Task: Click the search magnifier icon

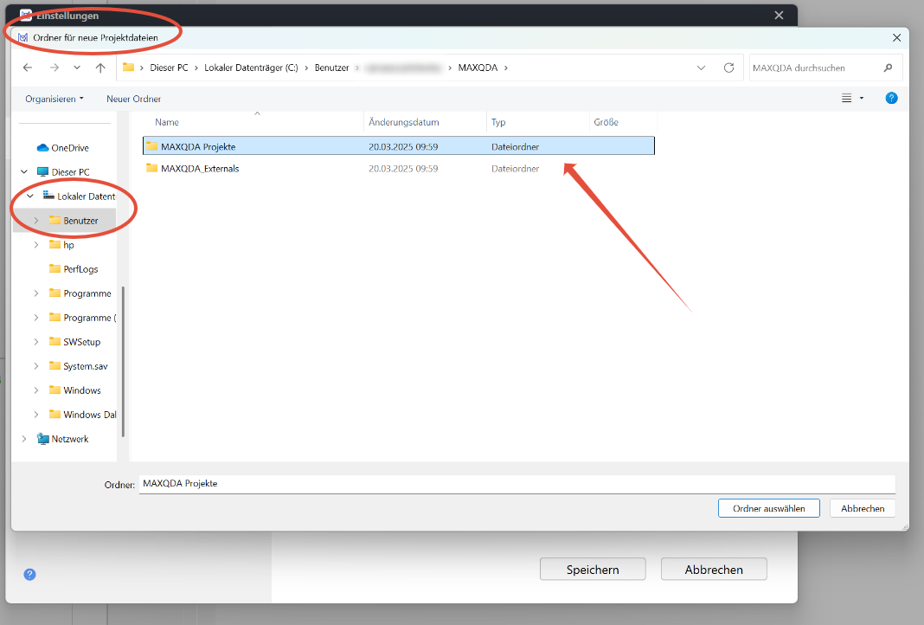Action: [x=888, y=68]
